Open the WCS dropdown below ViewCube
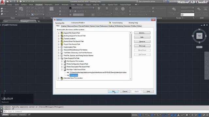The width and height of the screenshot is (209, 117). (199, 47)
